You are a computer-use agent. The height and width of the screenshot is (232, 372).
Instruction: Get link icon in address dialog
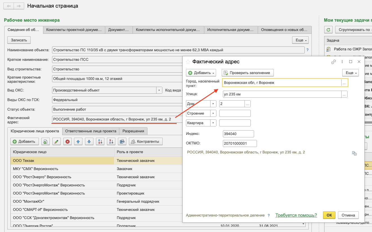tap(333, 62)
